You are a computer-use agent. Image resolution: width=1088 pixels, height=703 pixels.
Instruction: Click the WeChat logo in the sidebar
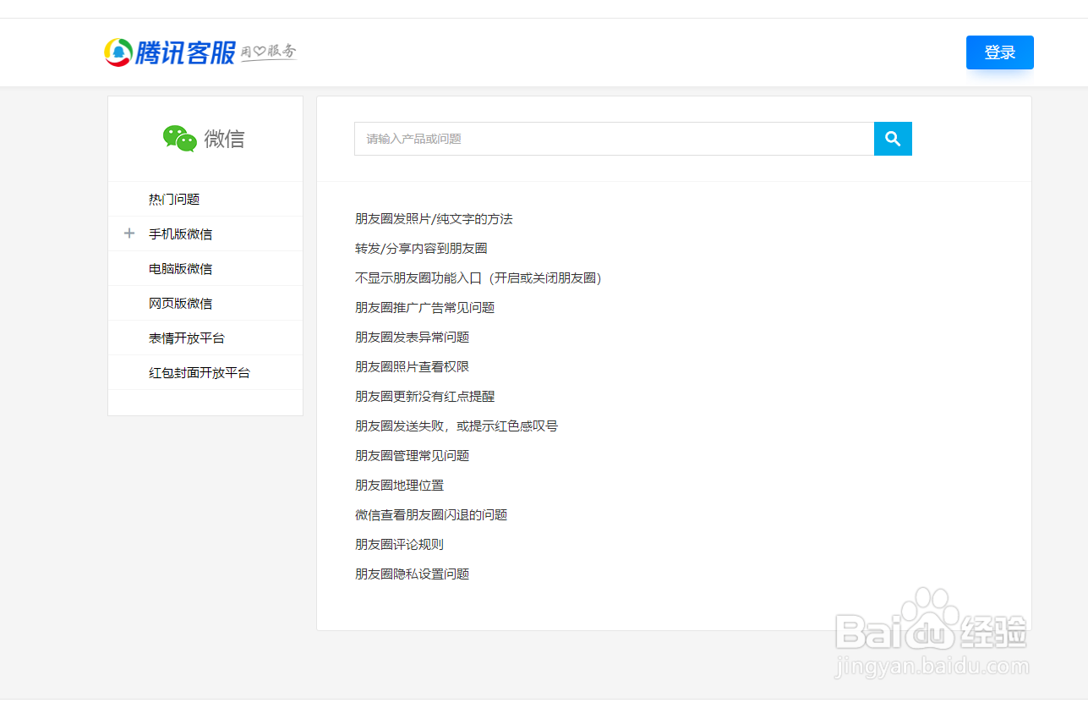coord(179,139)
